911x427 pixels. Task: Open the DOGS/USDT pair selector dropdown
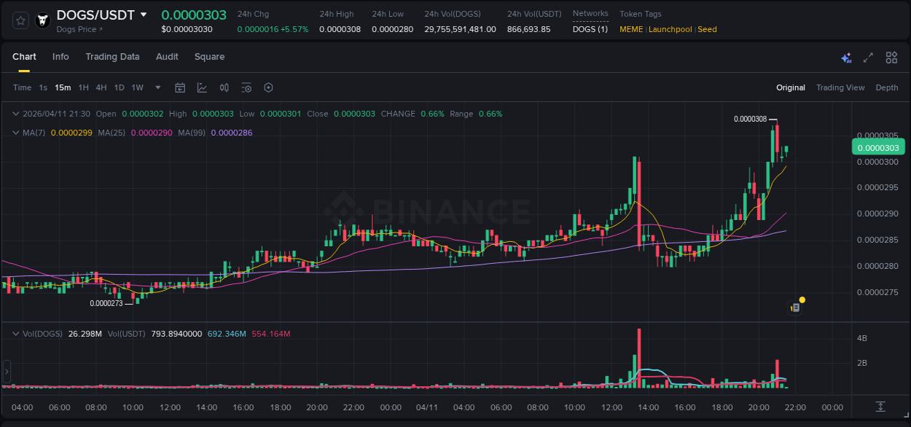pyautogui.click(x=144, y=15)
